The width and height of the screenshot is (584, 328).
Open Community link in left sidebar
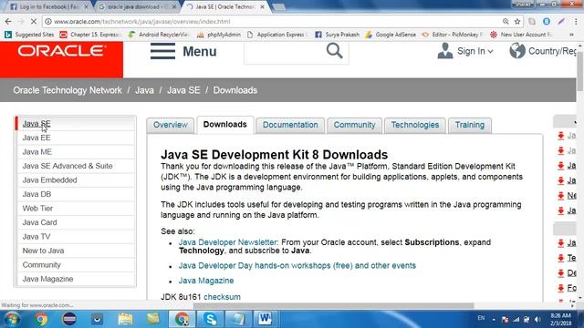[x=41, y=265]
